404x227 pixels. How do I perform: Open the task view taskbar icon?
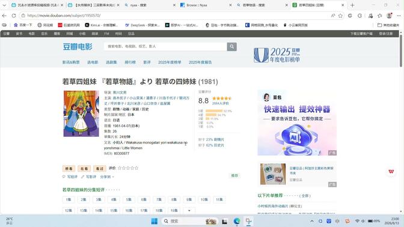pos(224,221)
